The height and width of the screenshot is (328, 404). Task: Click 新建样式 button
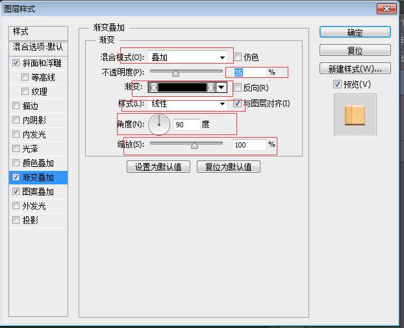(355, 69)
